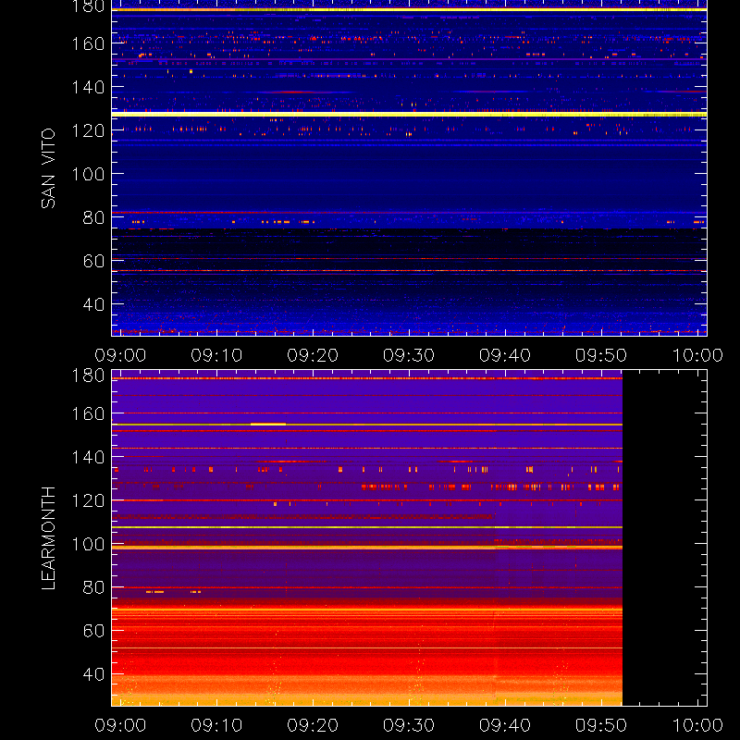Click the 09:50 time label under San Vito plot
The height and width of the screenshot is (740, 740).
[x=600, y=355]
